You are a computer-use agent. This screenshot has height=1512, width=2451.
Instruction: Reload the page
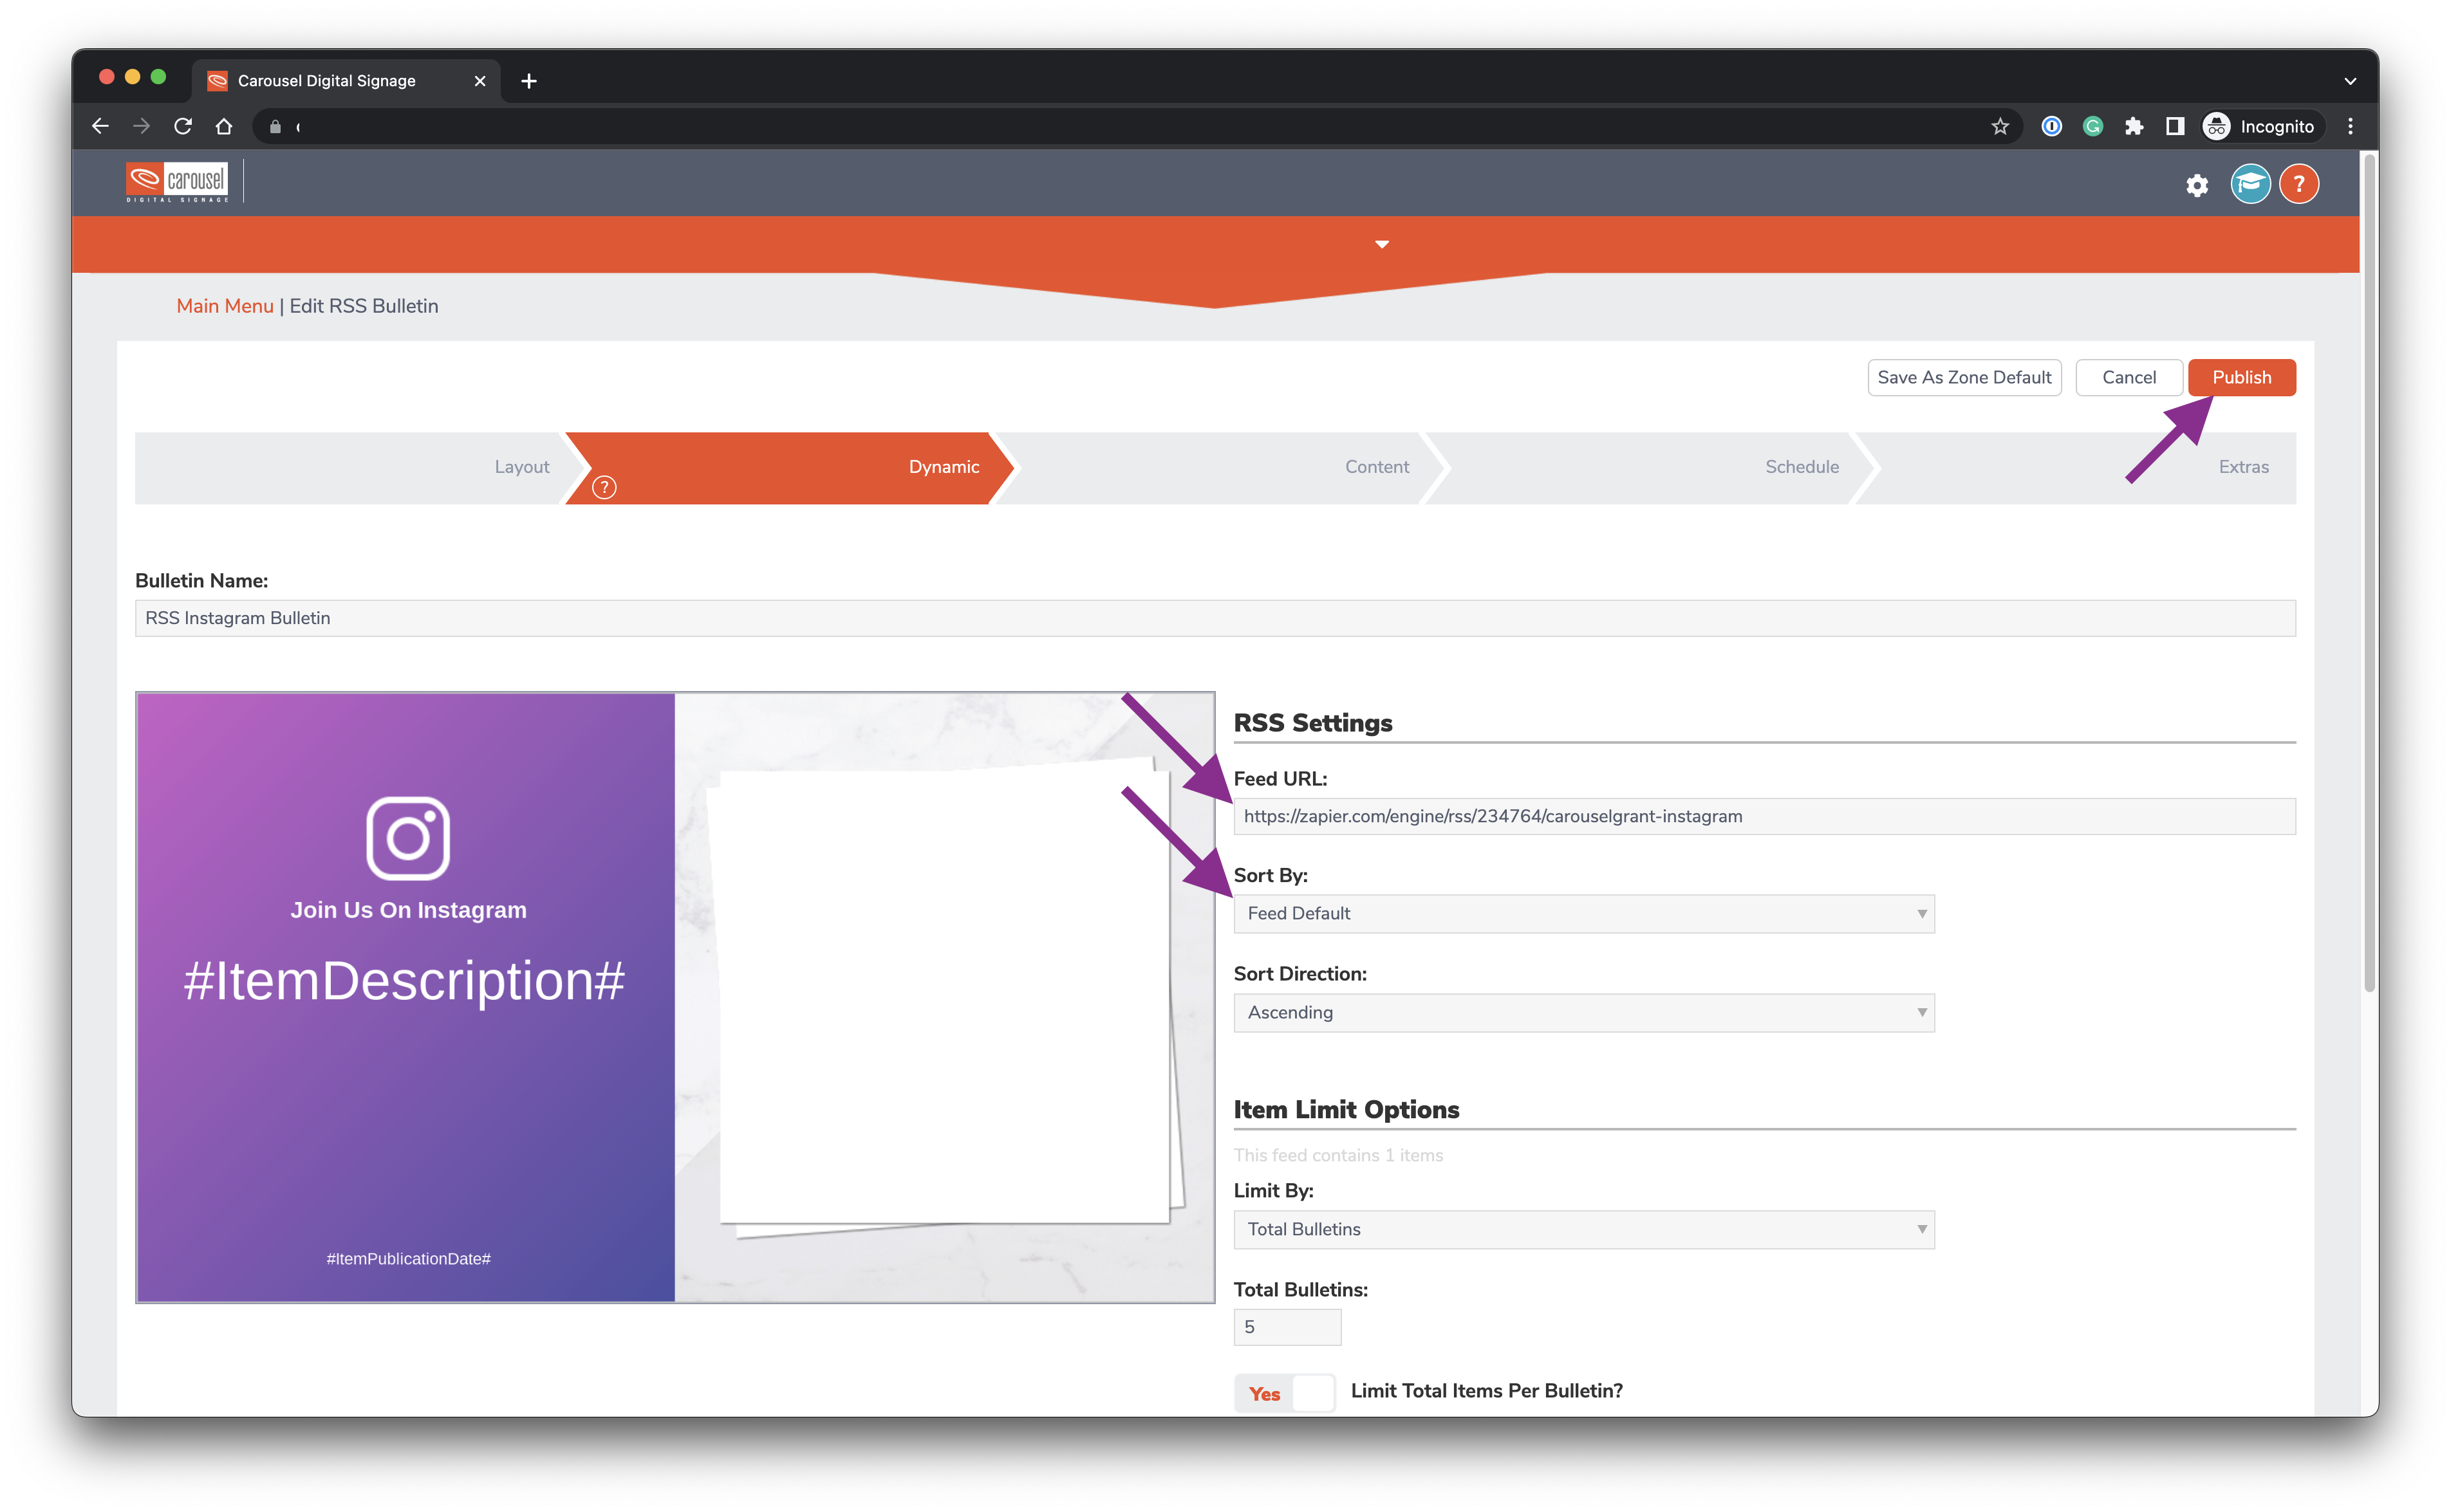tap(182, 126)
